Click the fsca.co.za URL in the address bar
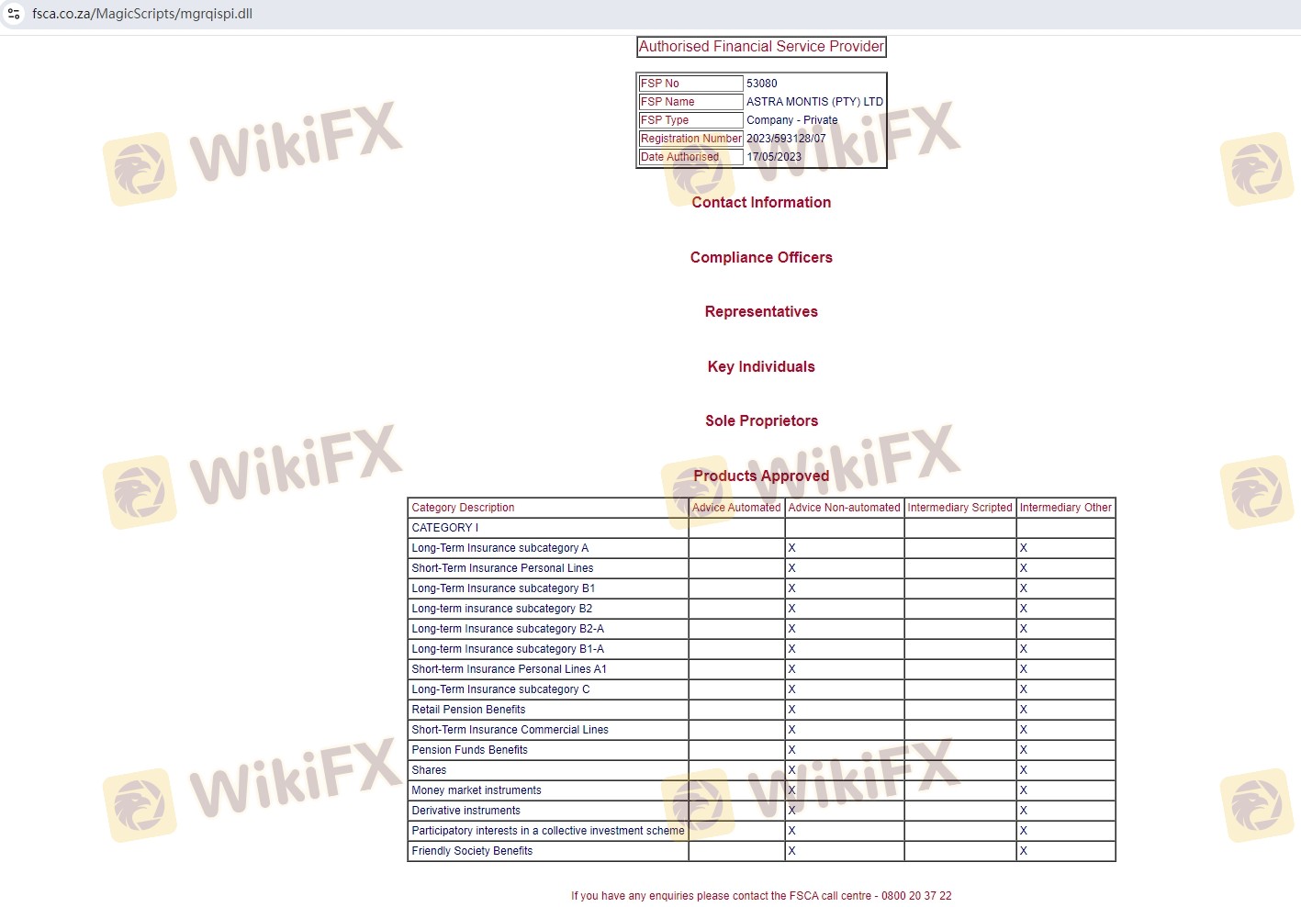The height and width of the screenshot is (907, 1301). point(142,14)
